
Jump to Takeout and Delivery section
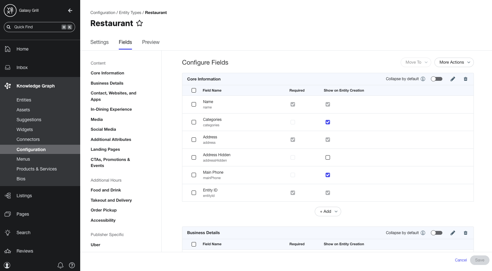point(111,200)
